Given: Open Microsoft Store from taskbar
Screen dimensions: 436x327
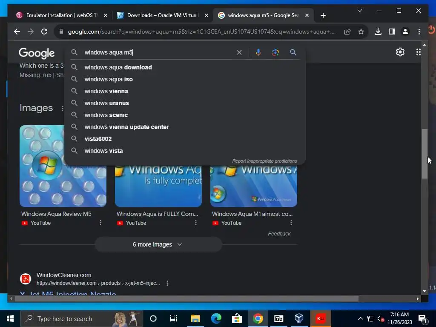Looking at the screenshot, I should coord(237,318).
